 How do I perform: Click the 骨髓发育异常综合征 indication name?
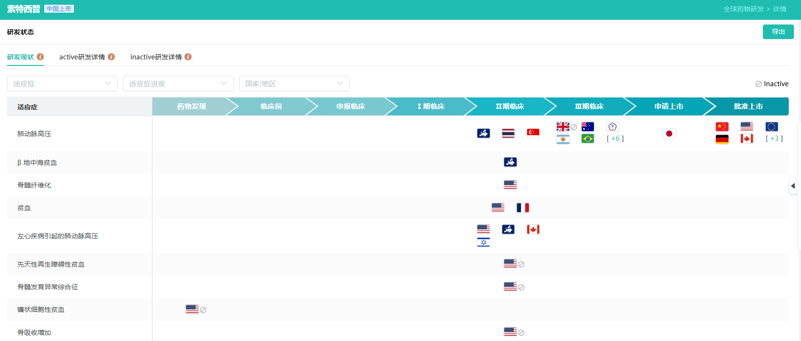pyautogui.click(x=48, y=287)
